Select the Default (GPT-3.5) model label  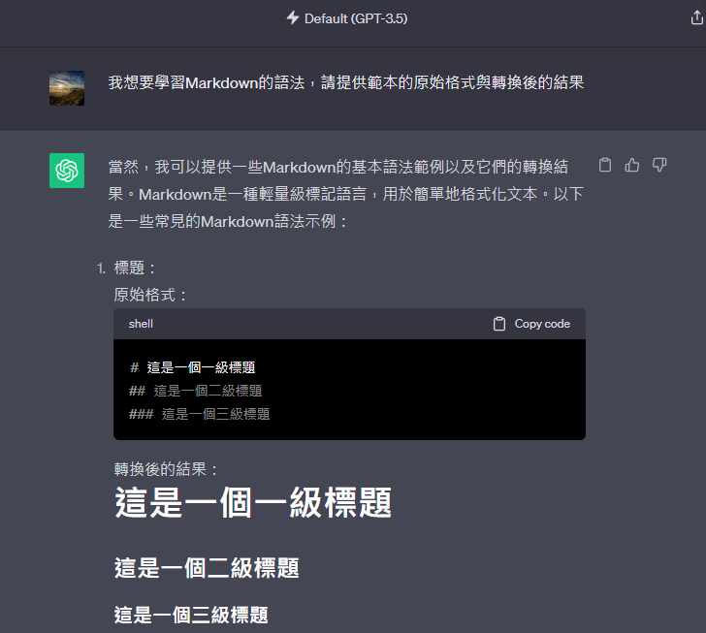[356, 18]
